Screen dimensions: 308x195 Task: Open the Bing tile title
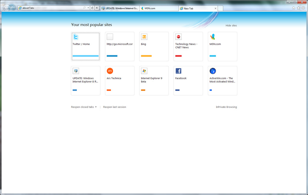143,44
